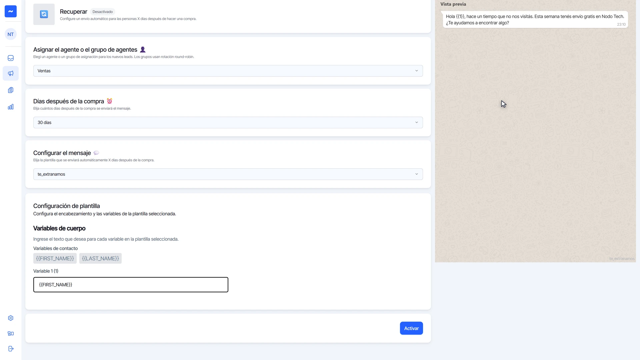Click the blue app logo icon

point(11,11)
